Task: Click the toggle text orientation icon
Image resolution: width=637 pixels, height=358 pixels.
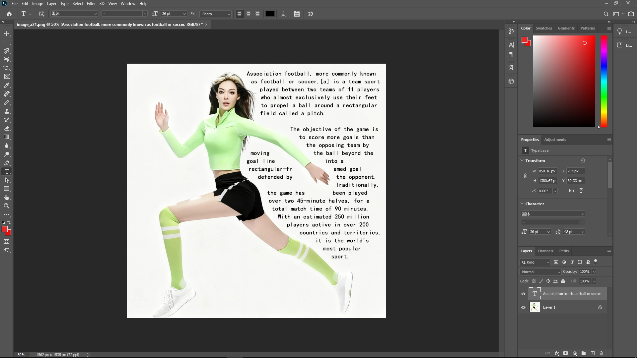Action: (x=42, y=14)
